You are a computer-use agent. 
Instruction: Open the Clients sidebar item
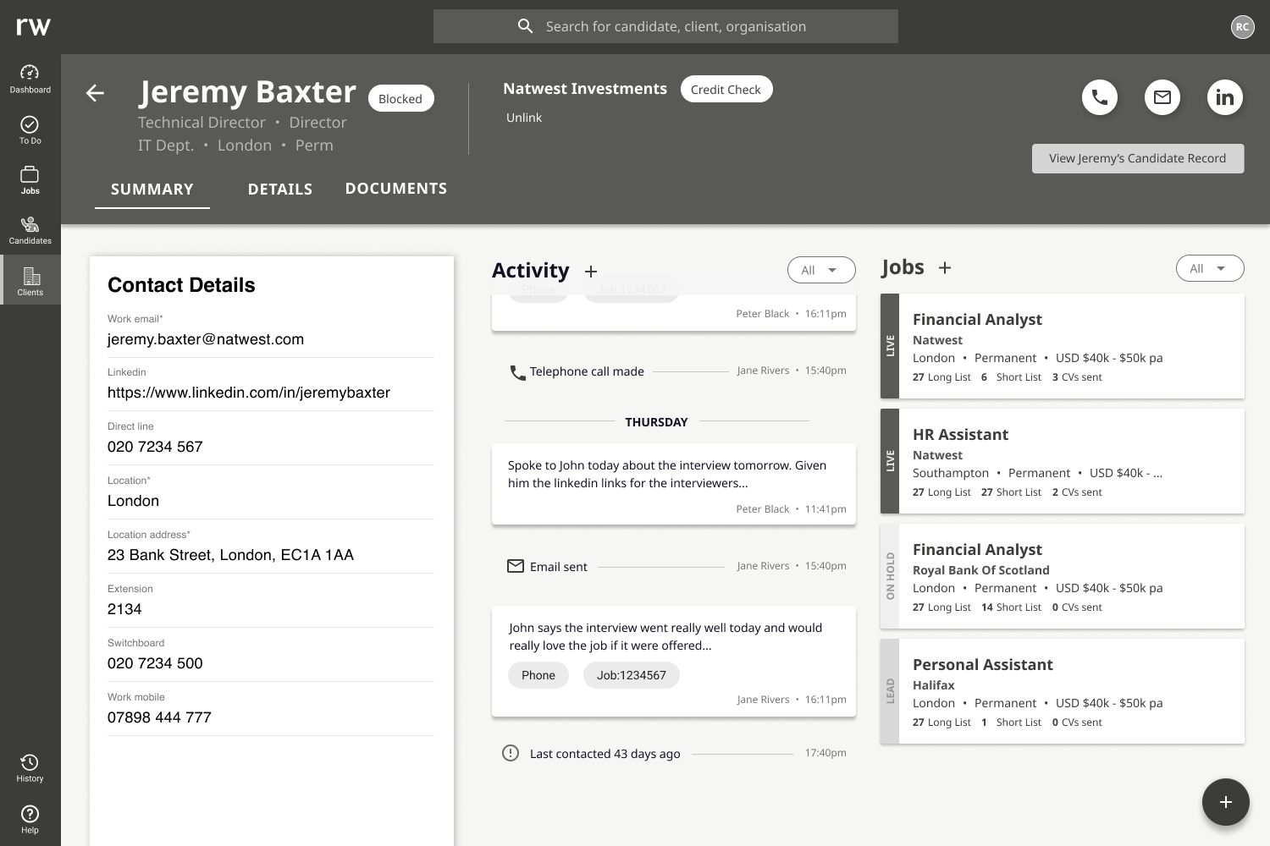pyautogui.click(x=30, y=282)
